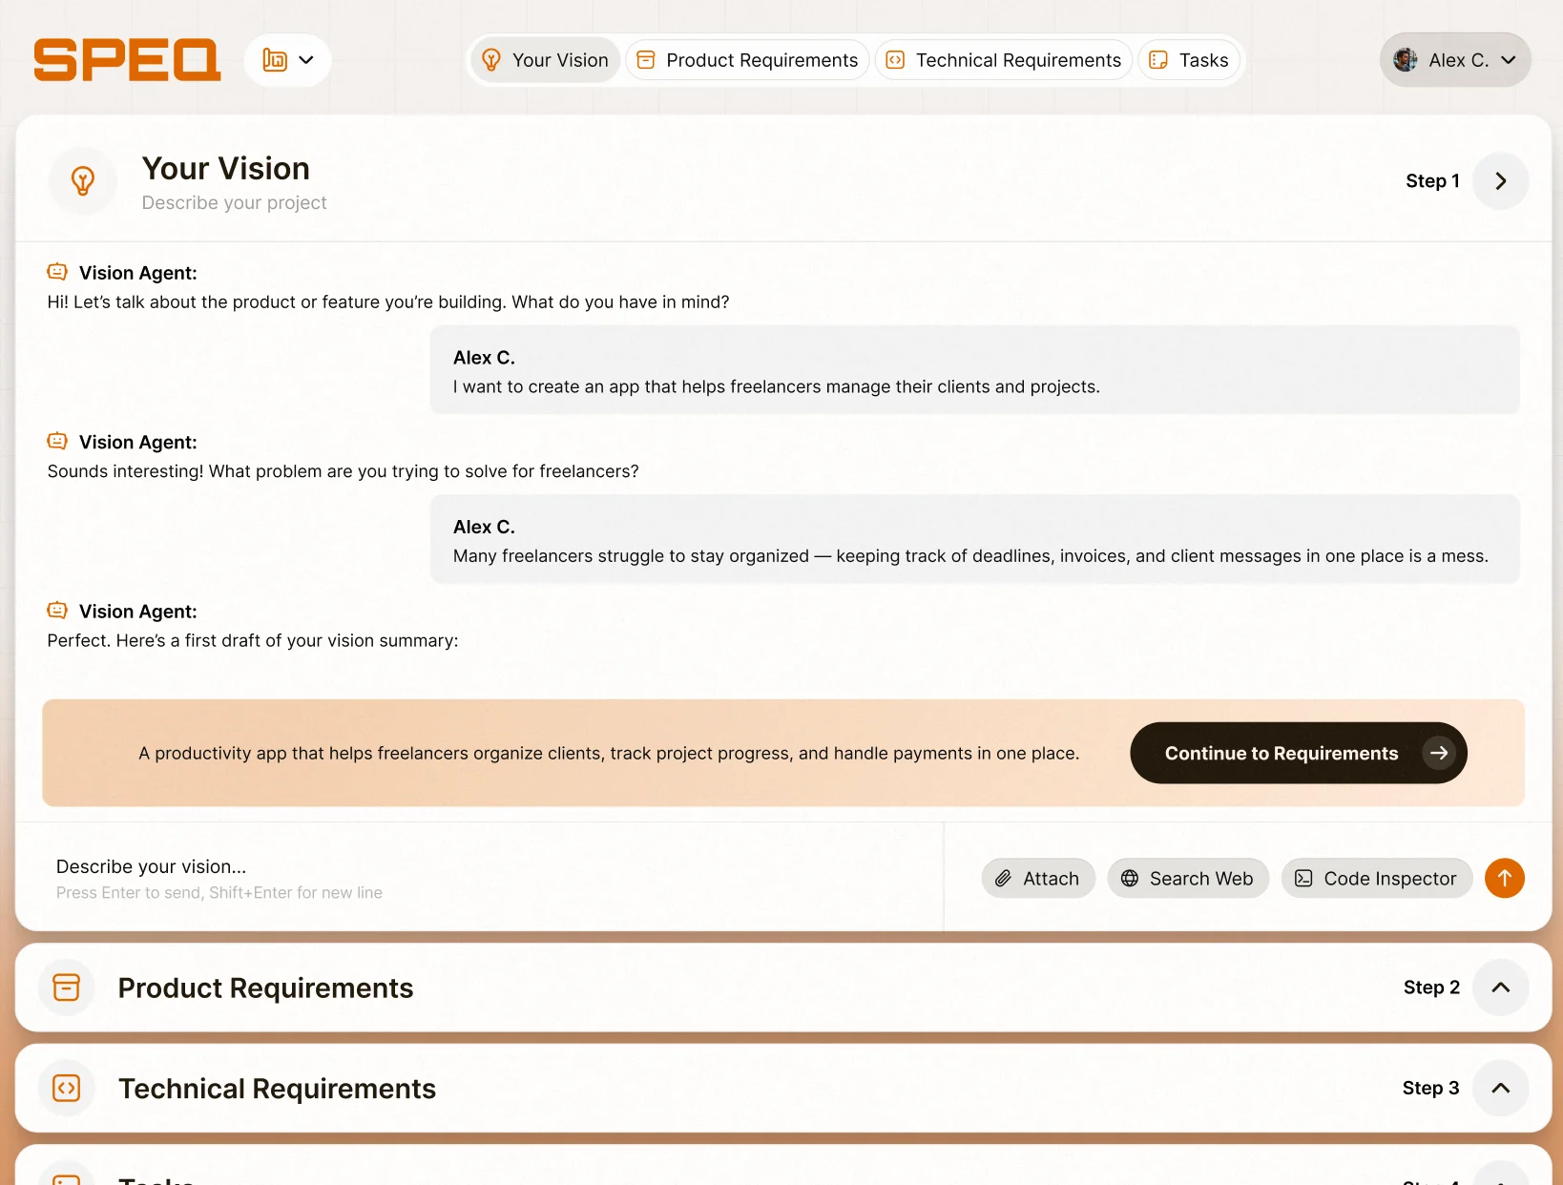The image size is (1563, 1185).
Task: Collapse the Your Vision Step 1 section
Action: [x=1500, y=181]
